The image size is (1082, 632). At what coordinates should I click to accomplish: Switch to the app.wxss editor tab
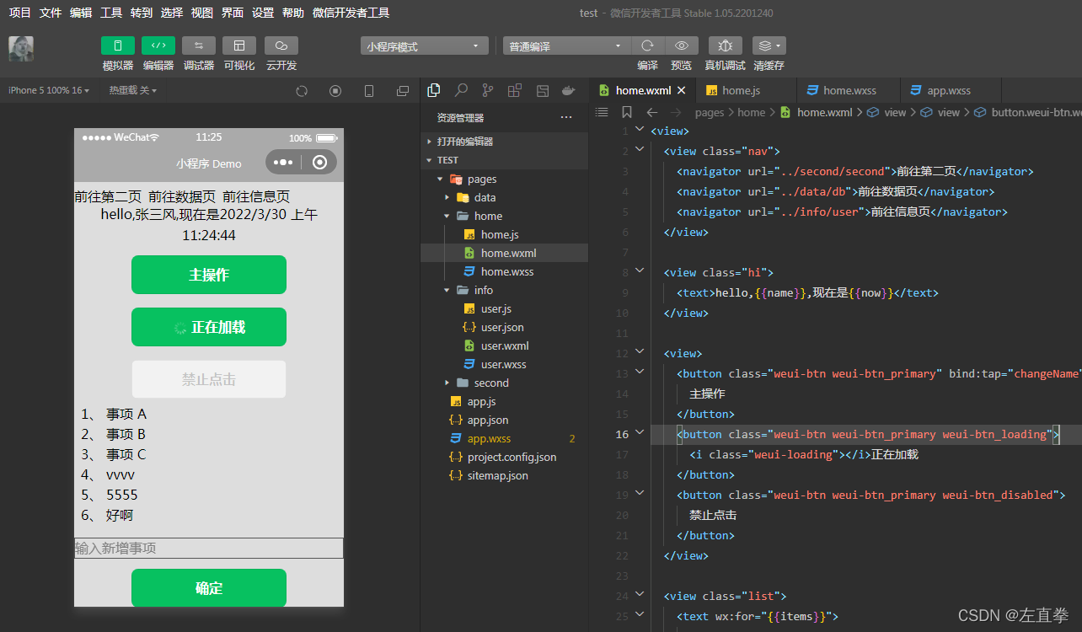949,90
